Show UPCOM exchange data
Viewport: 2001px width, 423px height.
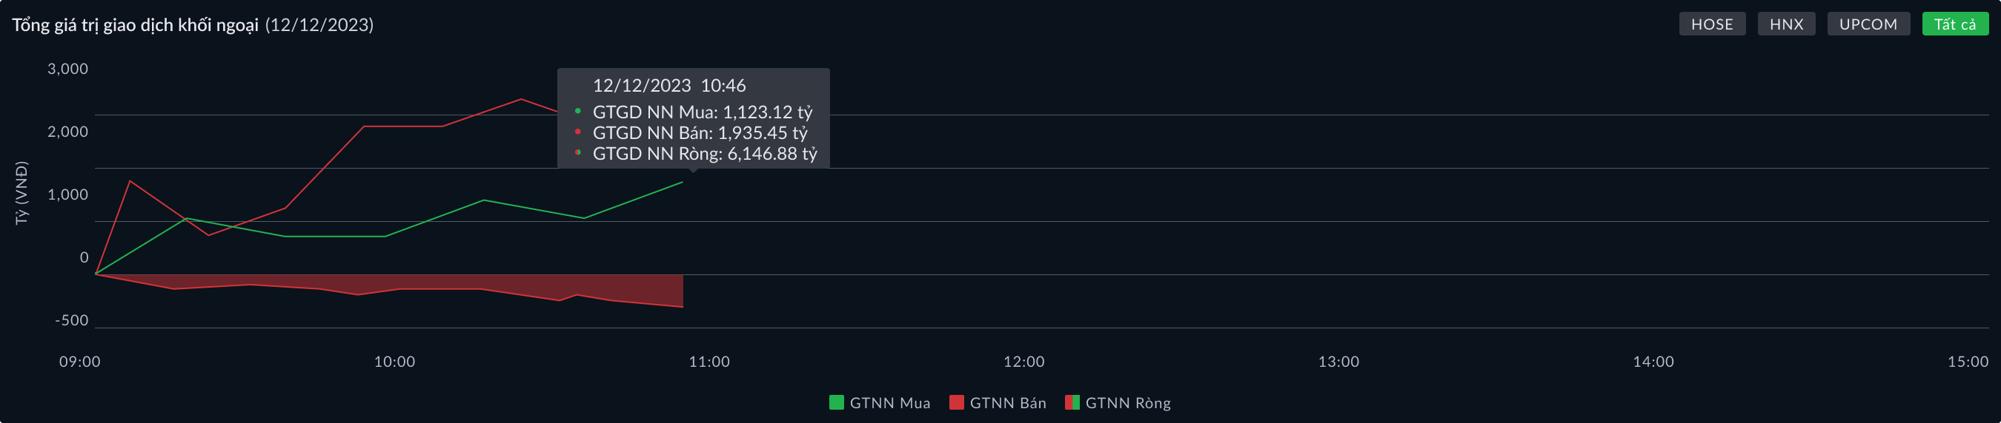click(x=1868, y=24)
